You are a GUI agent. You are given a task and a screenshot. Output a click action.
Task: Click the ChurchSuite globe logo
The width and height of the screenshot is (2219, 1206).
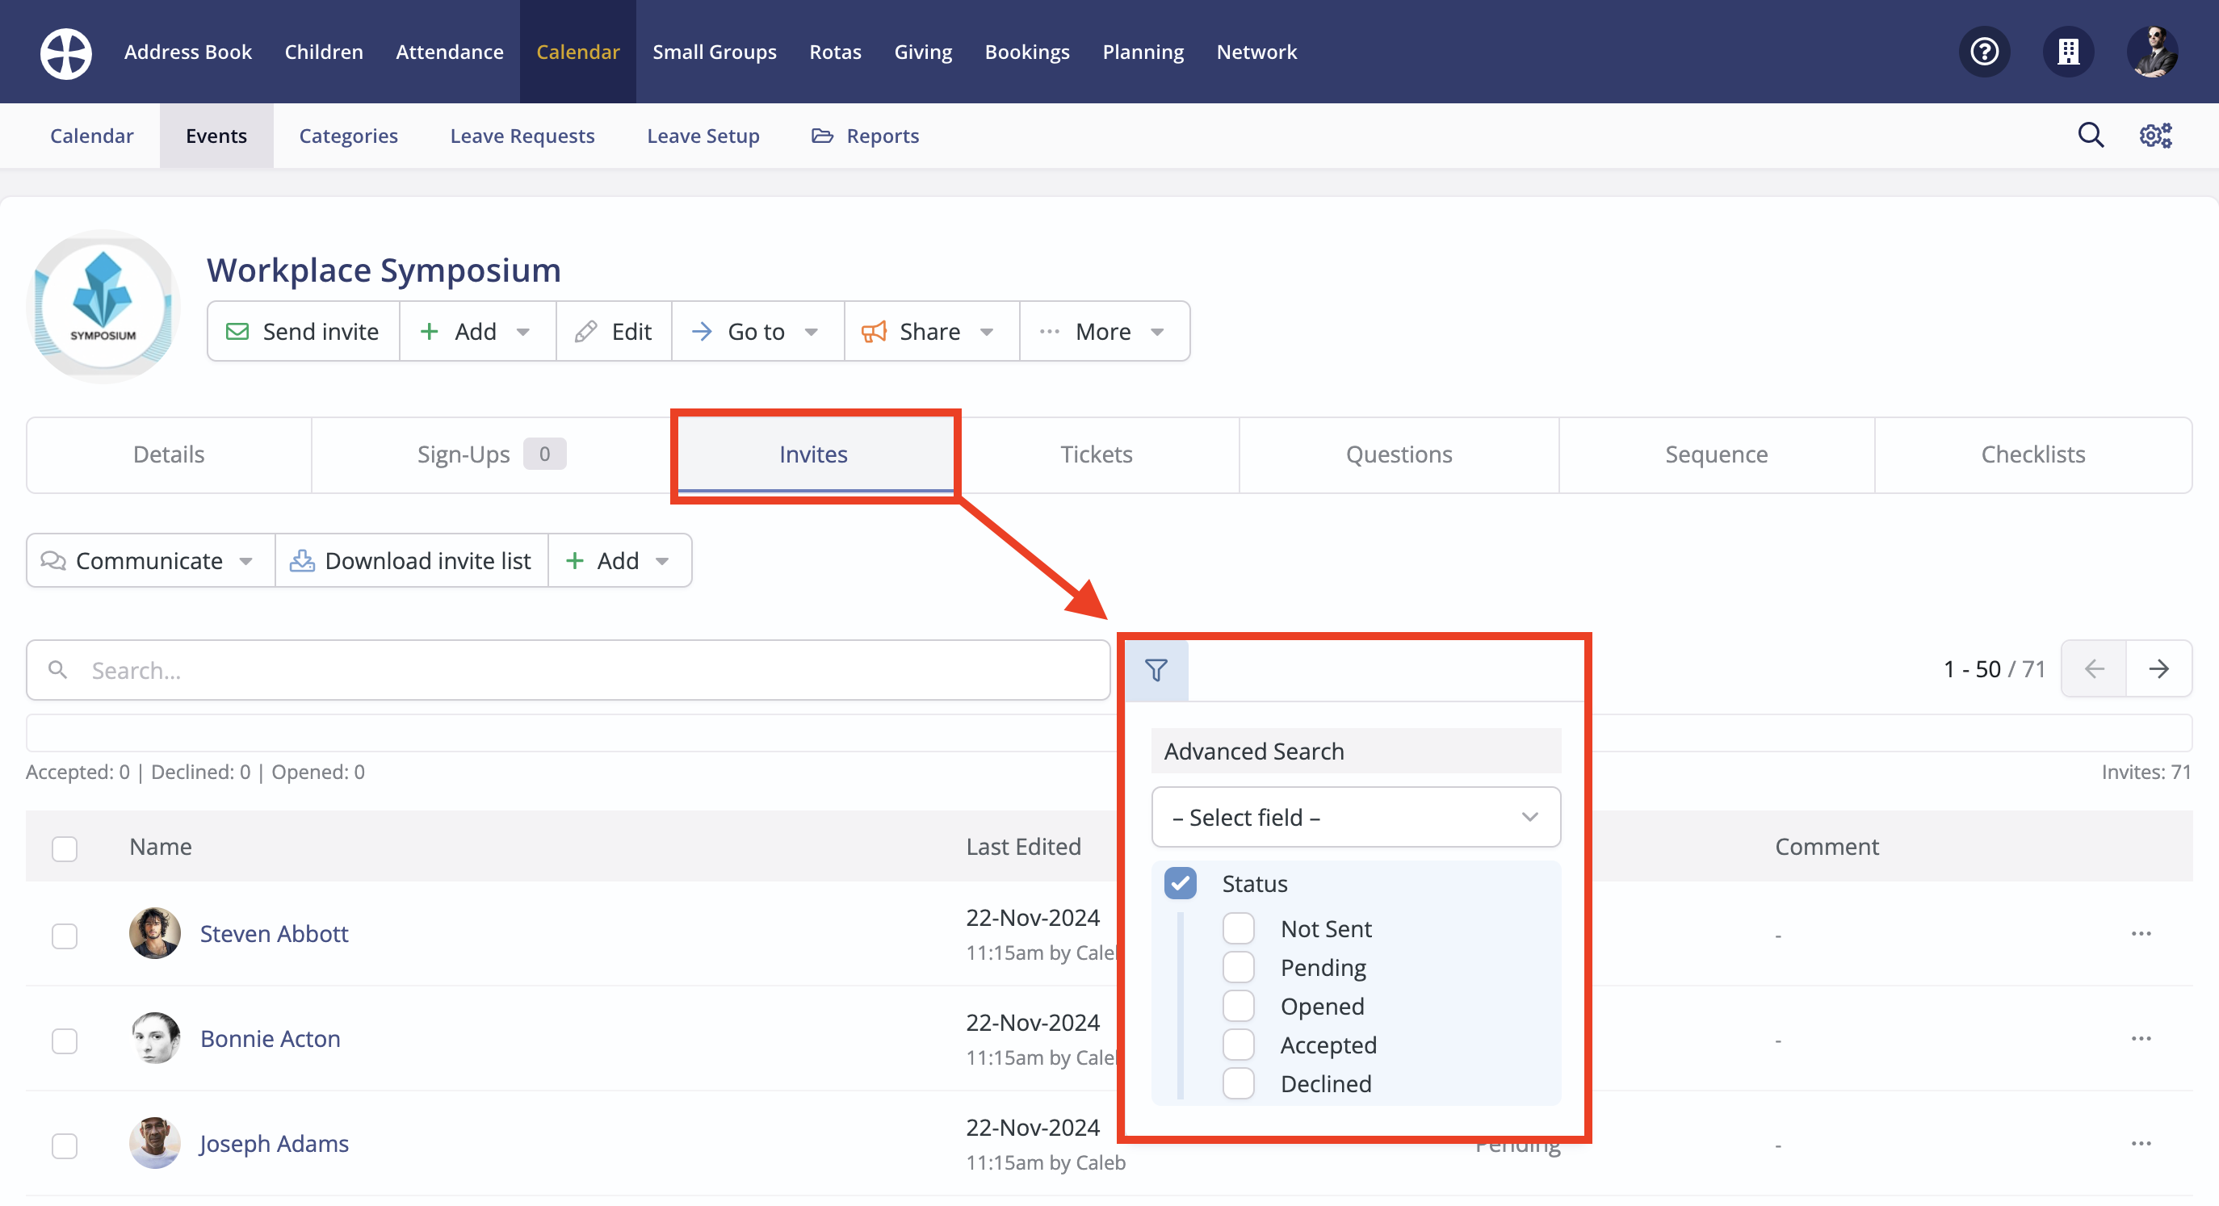[x=65, y=52]
